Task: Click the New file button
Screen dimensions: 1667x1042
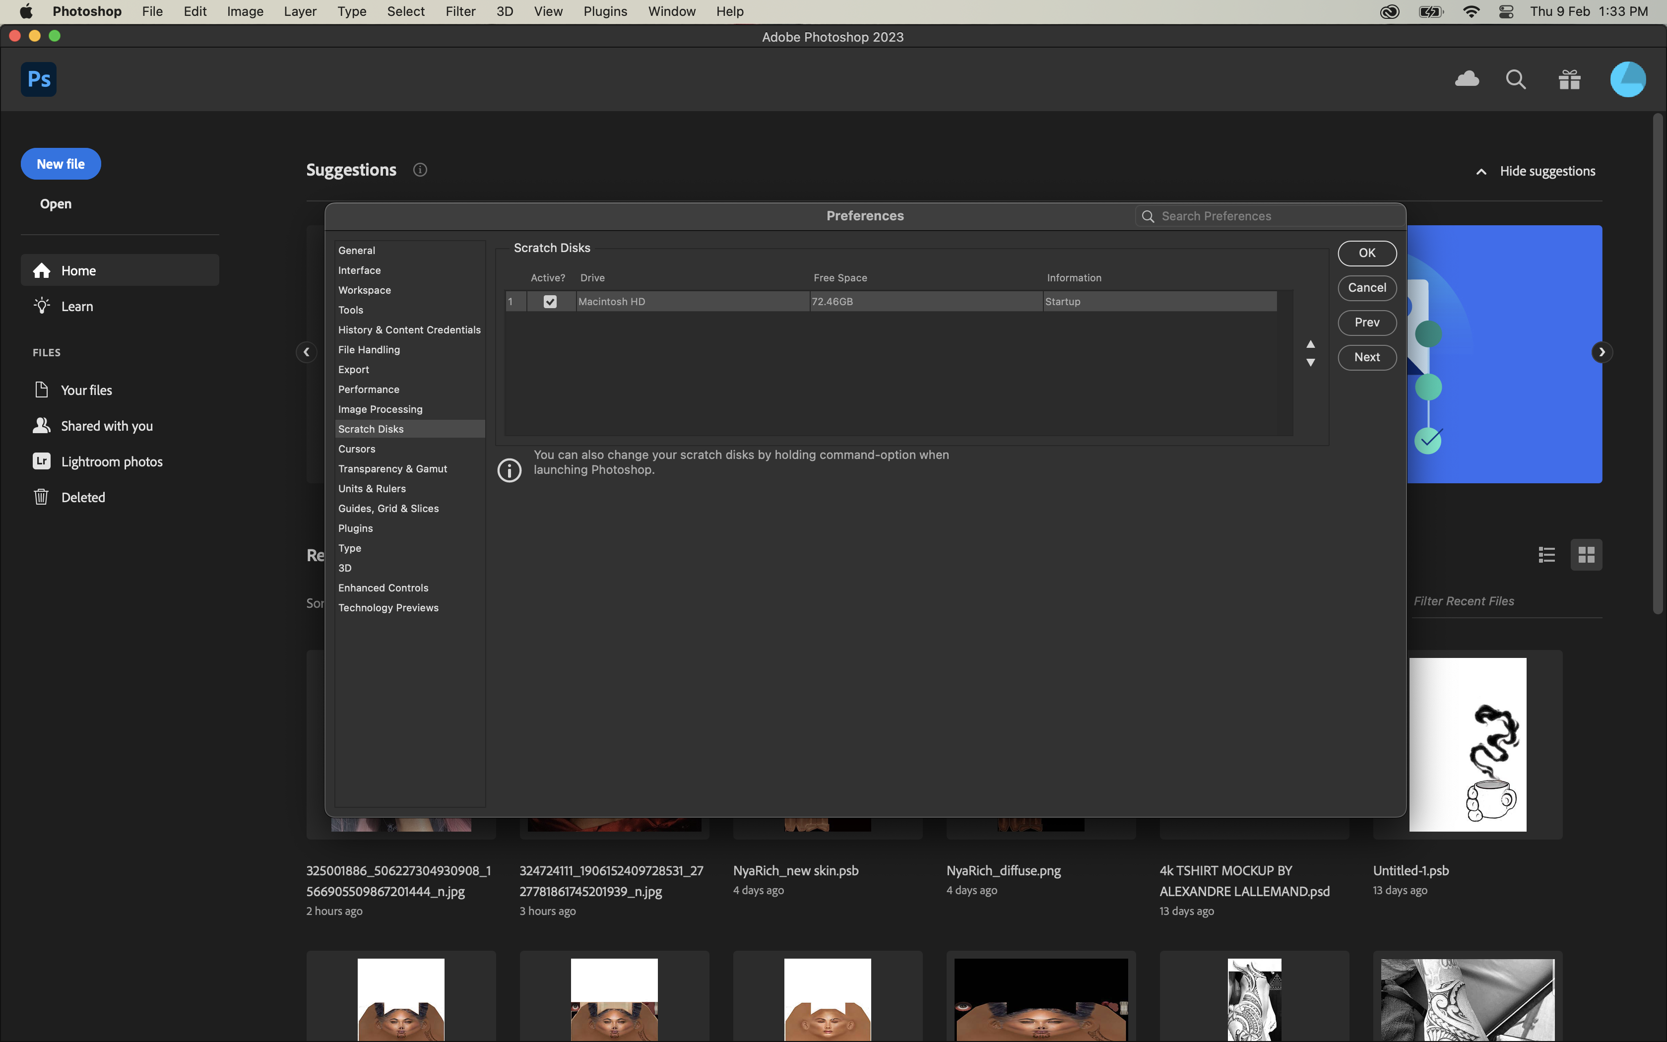Action: point(61,164)
